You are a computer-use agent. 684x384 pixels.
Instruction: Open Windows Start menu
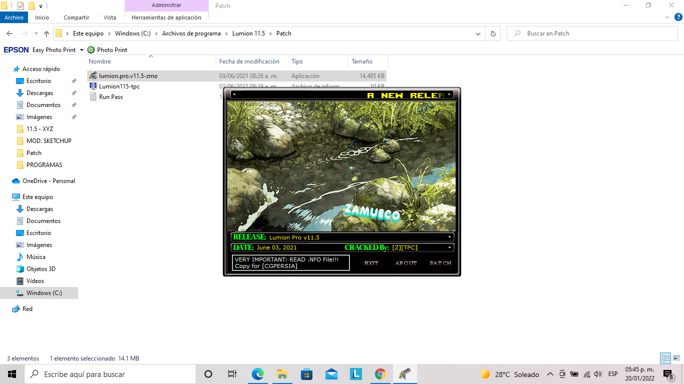click(12, 374)
